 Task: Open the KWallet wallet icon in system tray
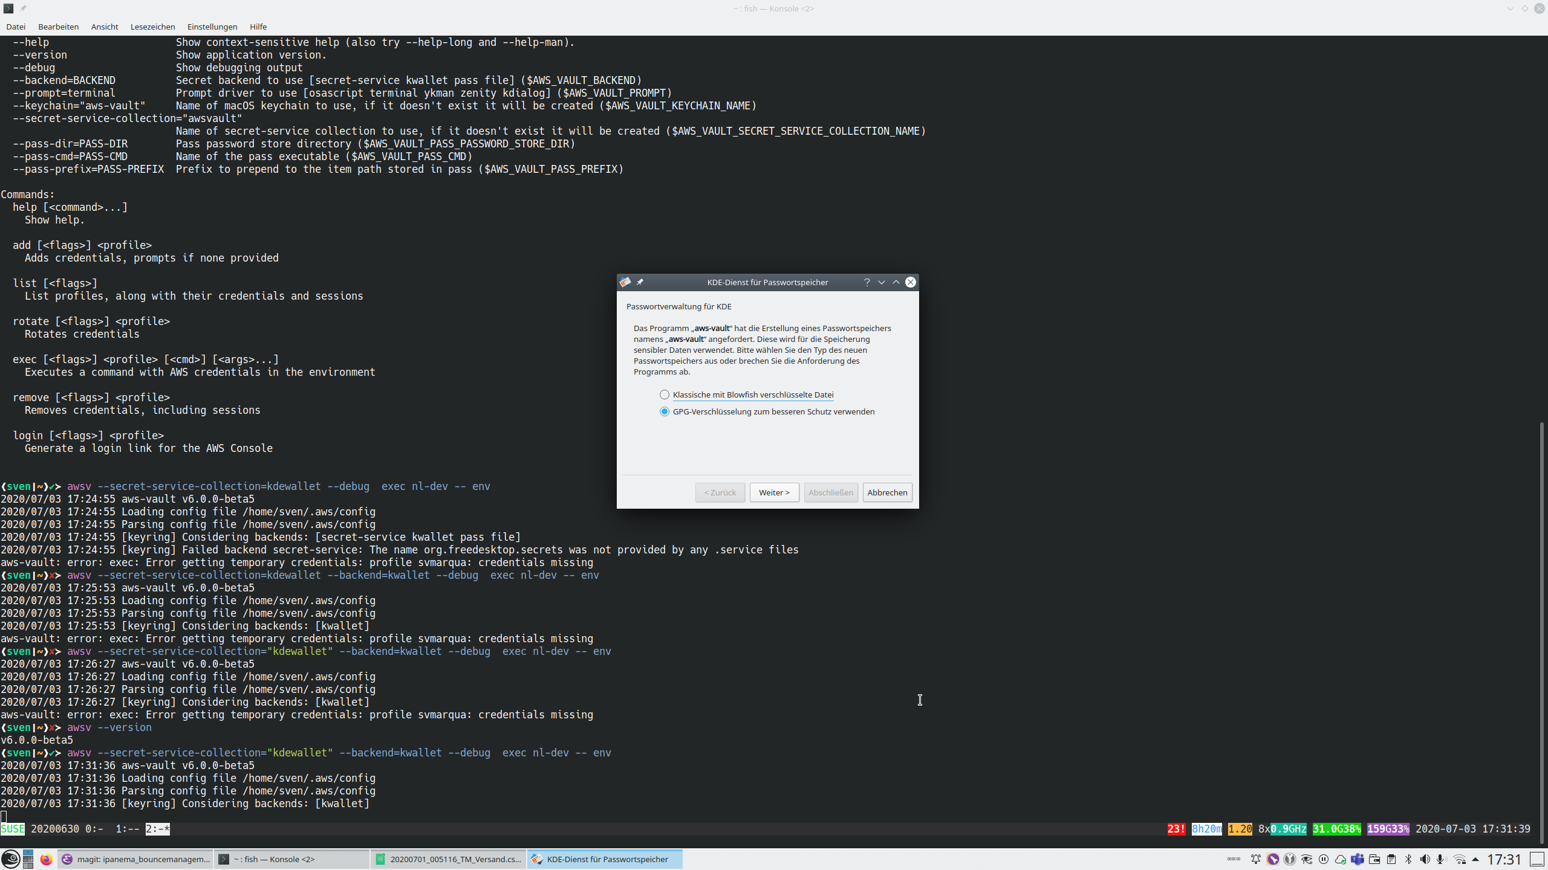click(x=1375, y=859)
